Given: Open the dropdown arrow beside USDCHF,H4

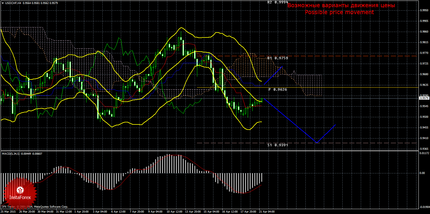Looking at the screenshot, I should pyautogui.click(x=3, y=3).
